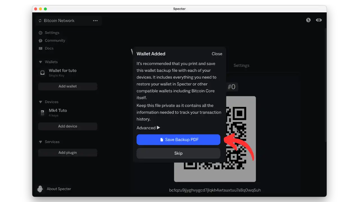
Task: Click the Skip button
Action: 178,153
